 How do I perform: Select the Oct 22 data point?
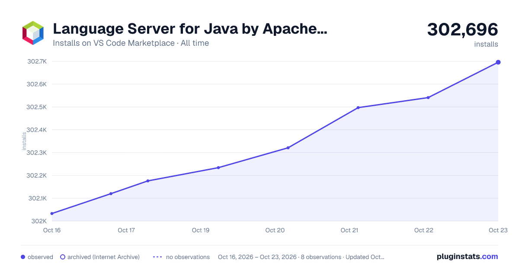point(428,98)
